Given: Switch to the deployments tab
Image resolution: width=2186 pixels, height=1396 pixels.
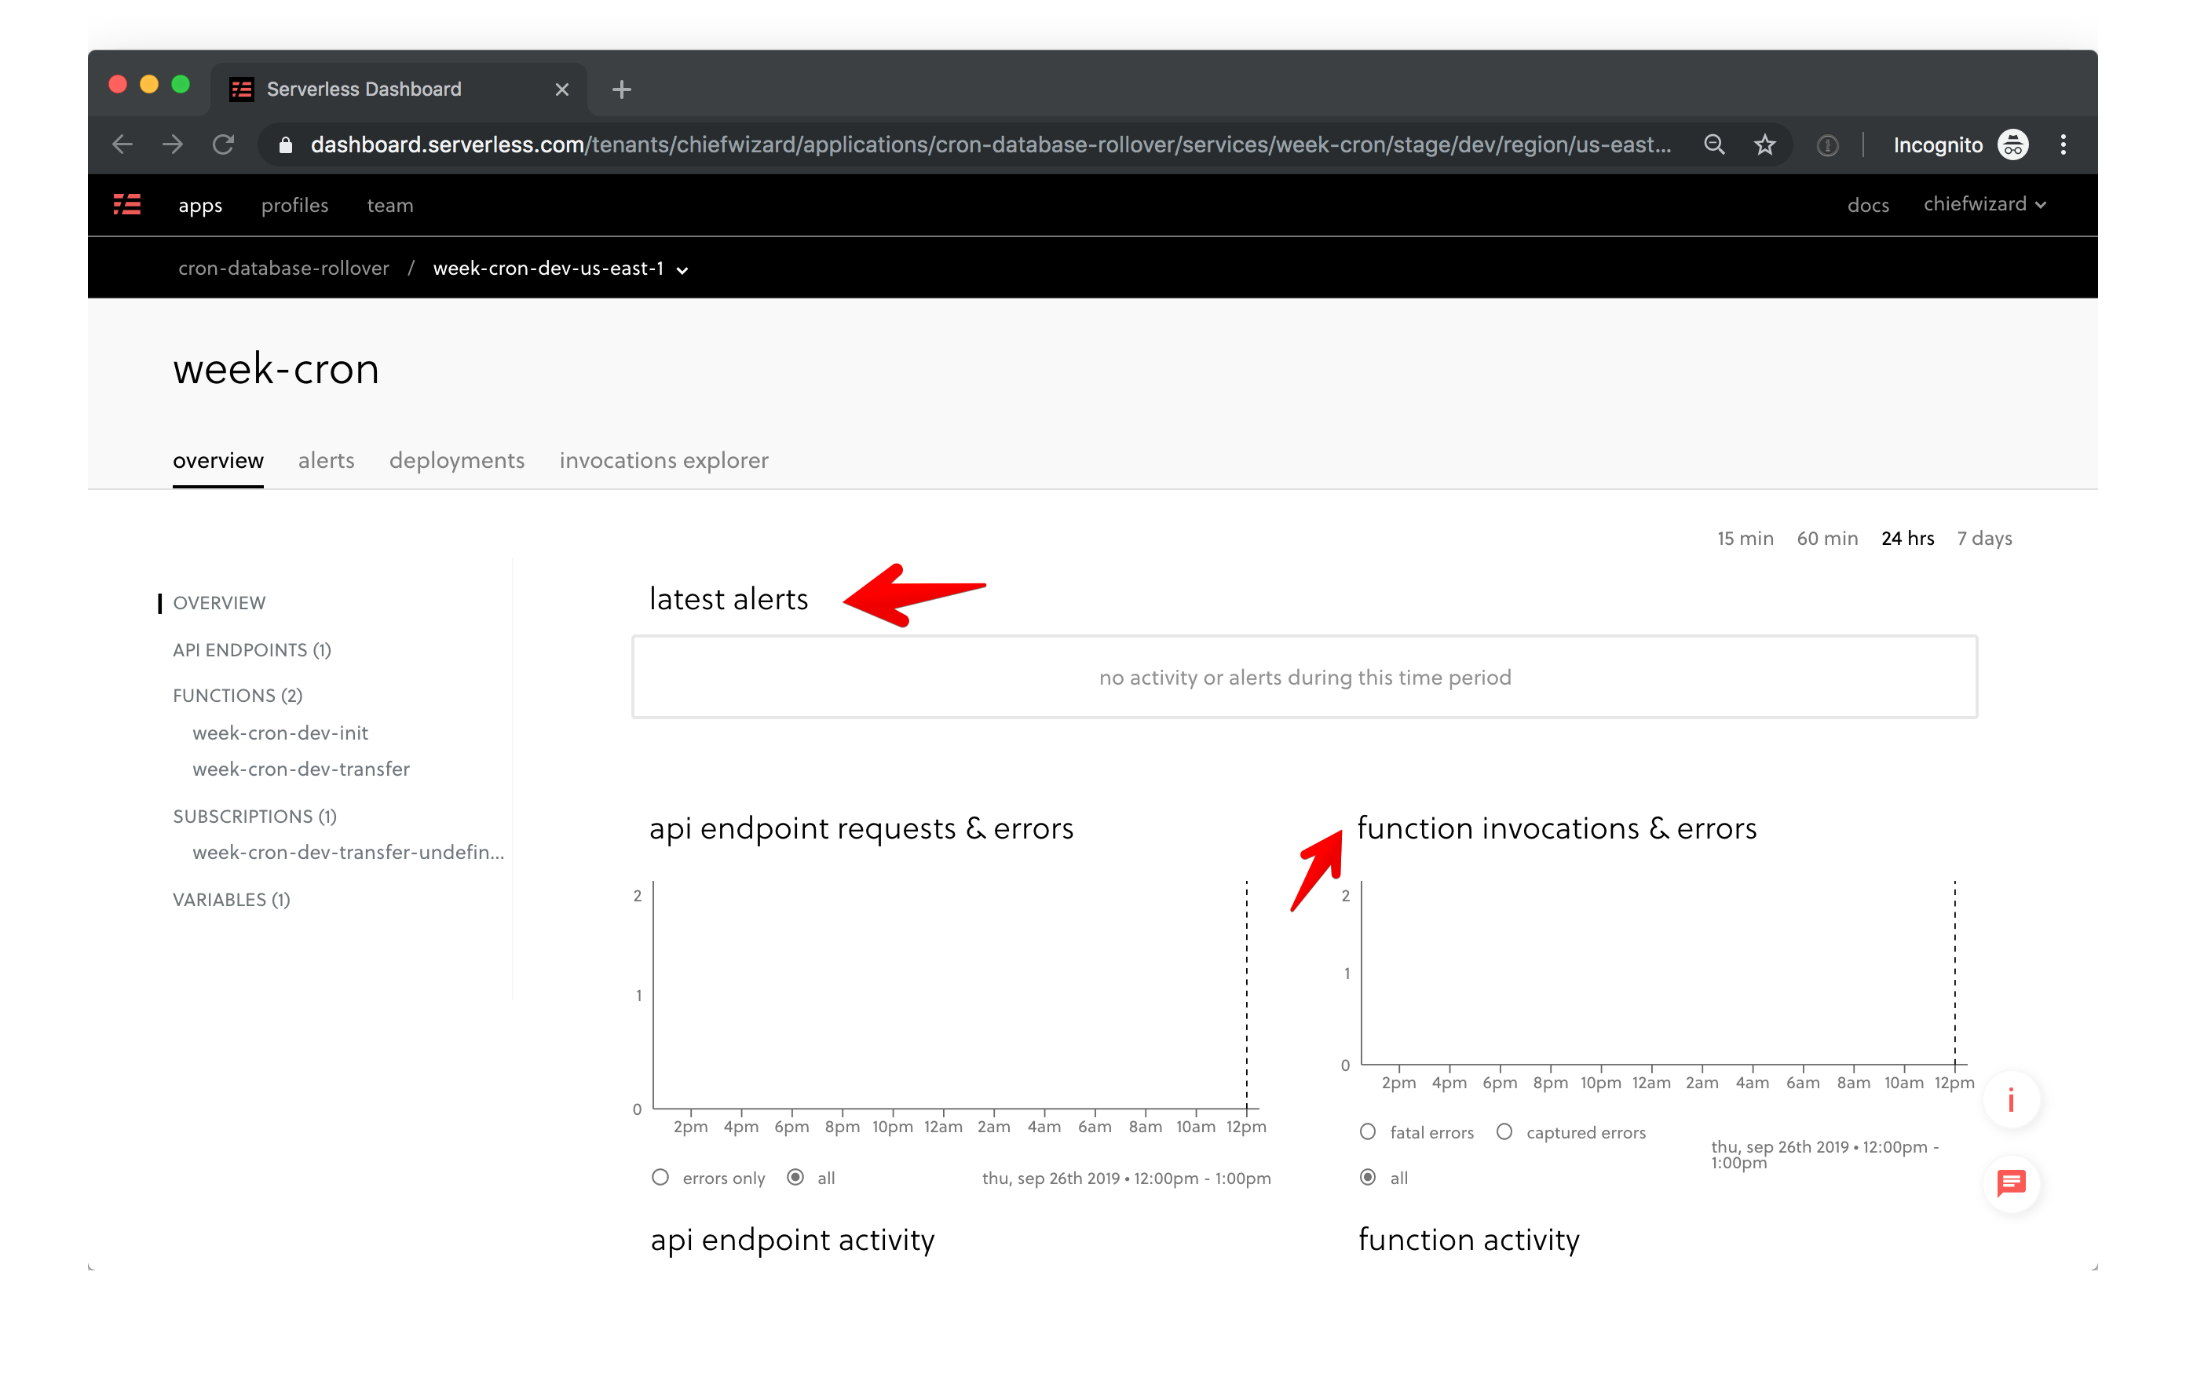Looking at the screenshot, I should pyautogui.click(x=457, y=460).
